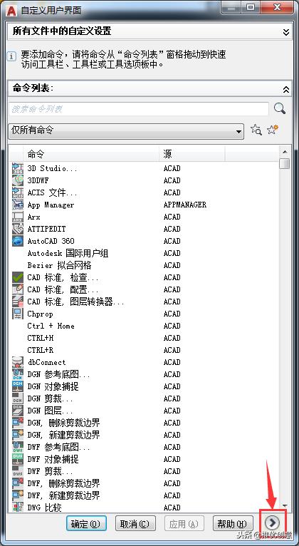Click the DWF 剪裁 icon
Screen dimensions: 299x546
[17, 471]
